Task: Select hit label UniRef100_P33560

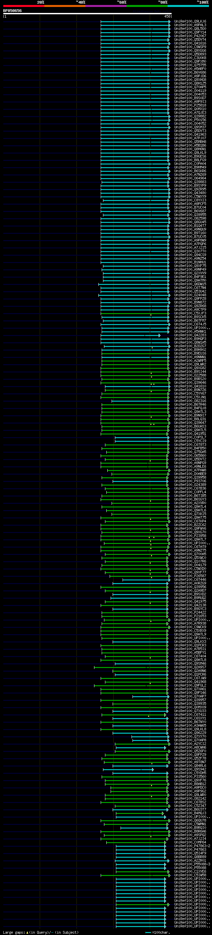Action: click(x=190, y=777)
